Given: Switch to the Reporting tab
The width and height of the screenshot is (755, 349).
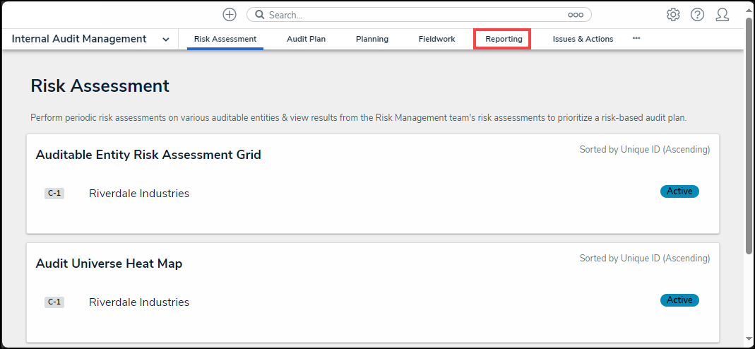Looking at the screenshot, I should tap(504, 39).
